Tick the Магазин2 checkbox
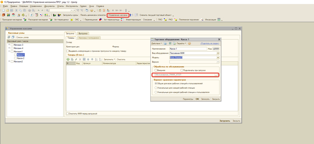Viewport: 314px width, 144px height. tap(12, 62)
